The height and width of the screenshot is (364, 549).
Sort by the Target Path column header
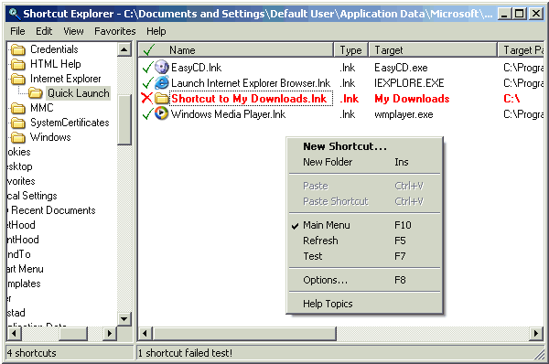(x=522, y=50)
